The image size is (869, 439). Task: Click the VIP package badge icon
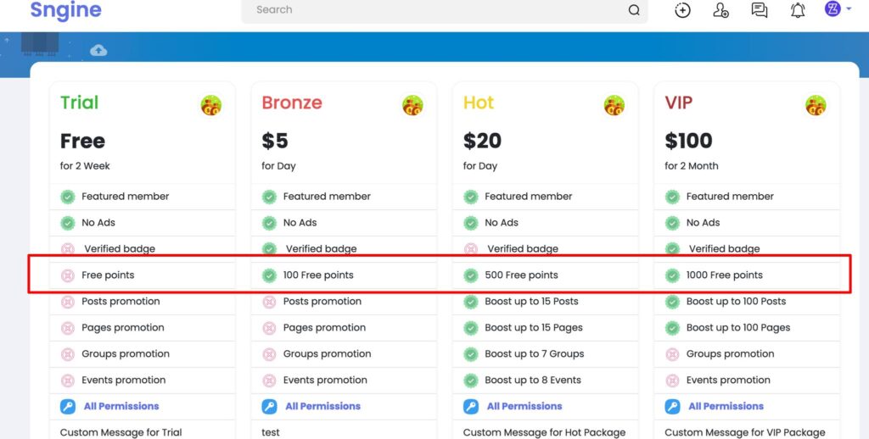point(816,105)
